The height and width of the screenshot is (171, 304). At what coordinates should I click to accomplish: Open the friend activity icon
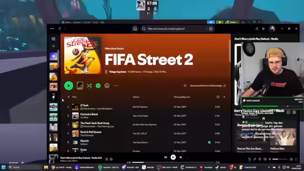point(263,28)
